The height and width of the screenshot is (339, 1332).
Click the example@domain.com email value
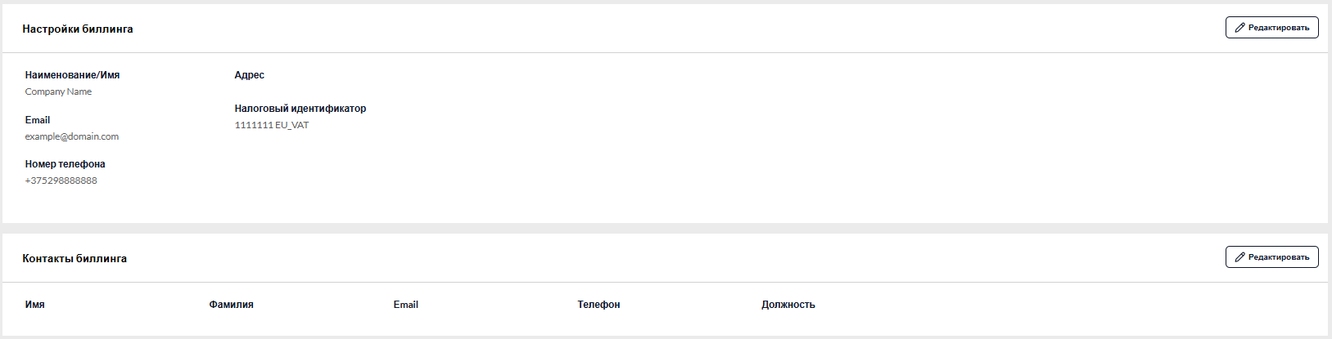72,136
